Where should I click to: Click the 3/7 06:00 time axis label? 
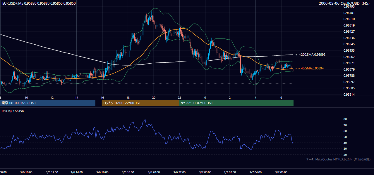tap(281, 172)
